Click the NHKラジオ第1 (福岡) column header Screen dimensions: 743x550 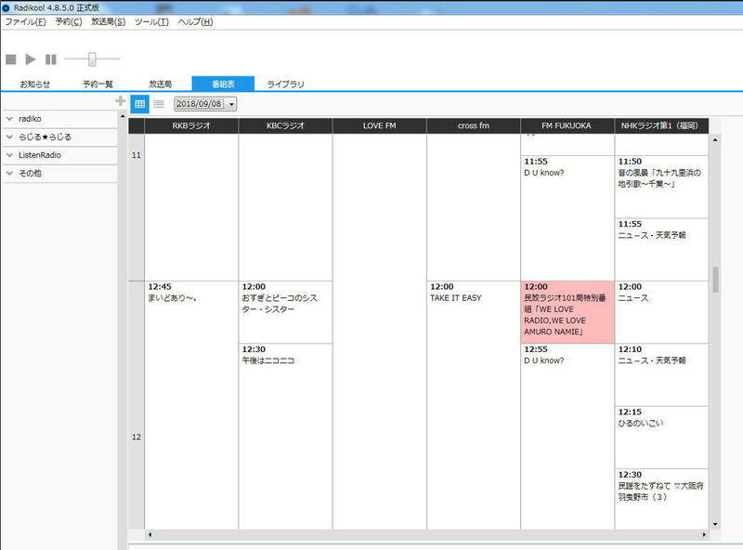point(661,125)
